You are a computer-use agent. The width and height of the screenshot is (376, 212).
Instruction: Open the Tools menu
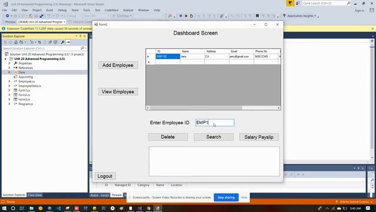coord(86,10)
